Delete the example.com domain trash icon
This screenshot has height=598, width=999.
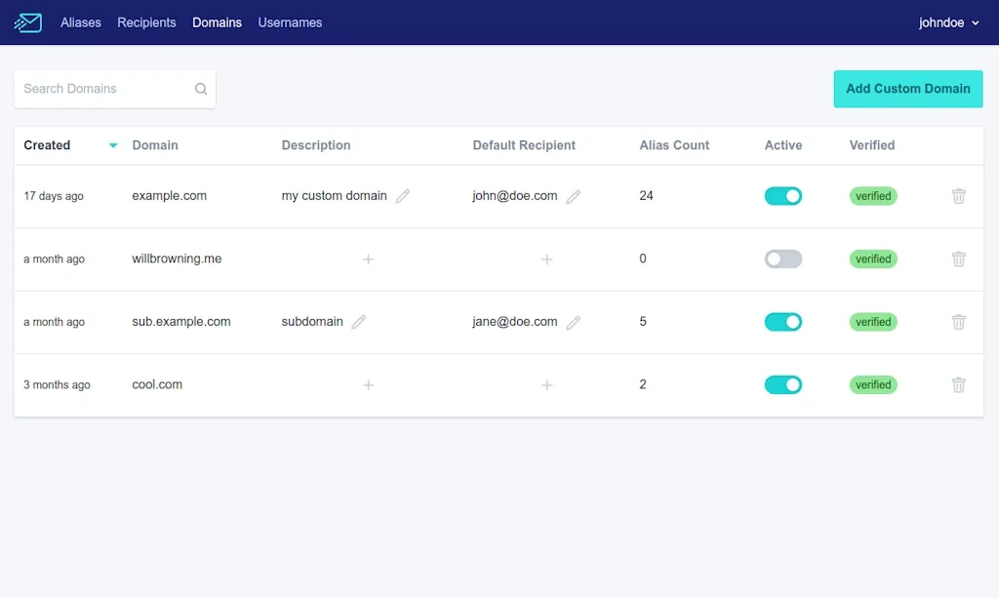point(959,196)
